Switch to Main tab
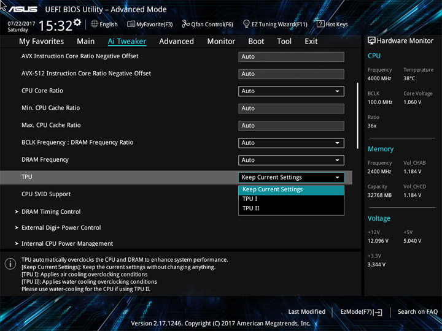This screenshot has width=442, height=331. [x=86, y=42]
